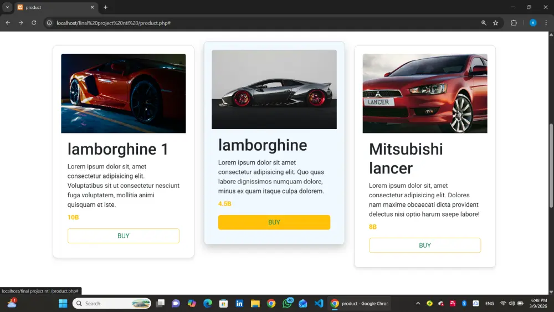This screenshot has width=554, height=312.
Task: Open WhatsApp from the taskbar
Action: coord(287,303)
